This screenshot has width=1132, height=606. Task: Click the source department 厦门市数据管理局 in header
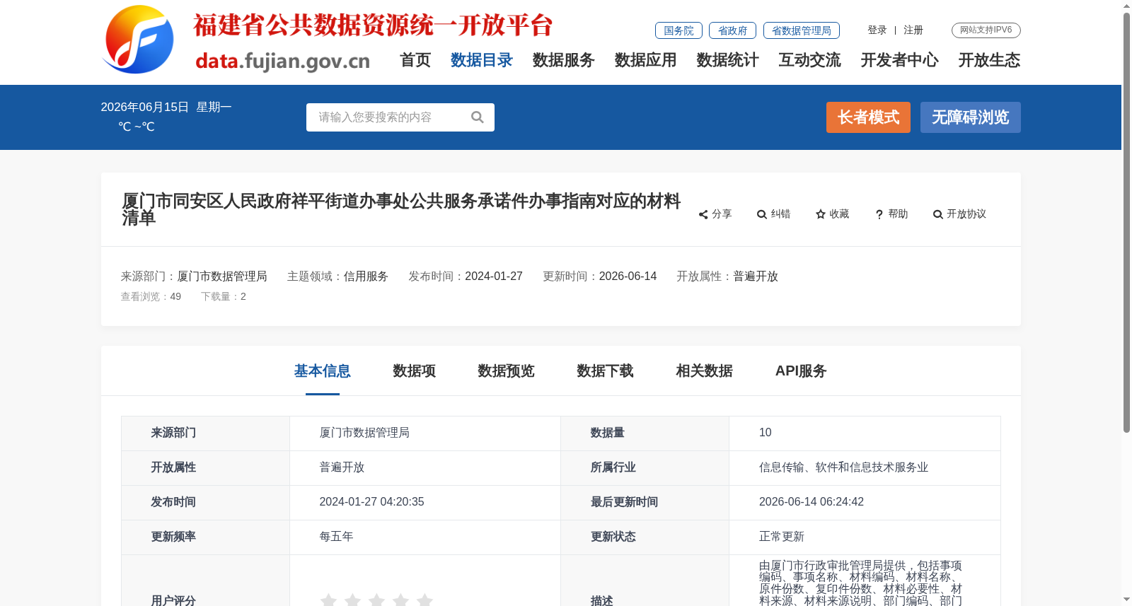coord(222,276)
